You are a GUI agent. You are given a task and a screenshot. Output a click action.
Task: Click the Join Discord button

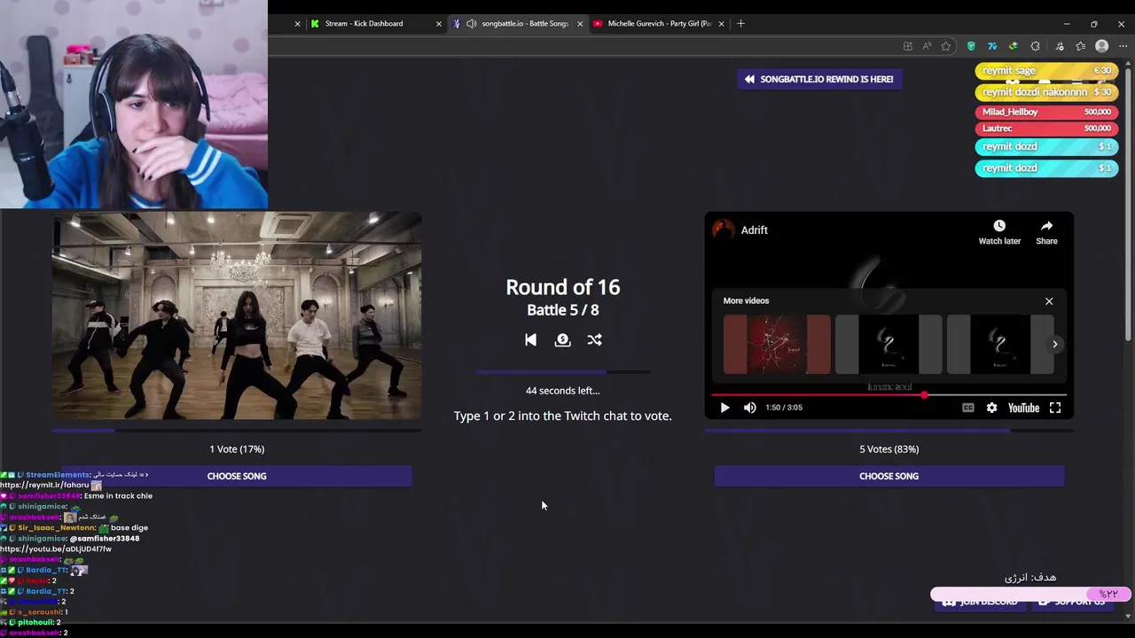[980, 602]
